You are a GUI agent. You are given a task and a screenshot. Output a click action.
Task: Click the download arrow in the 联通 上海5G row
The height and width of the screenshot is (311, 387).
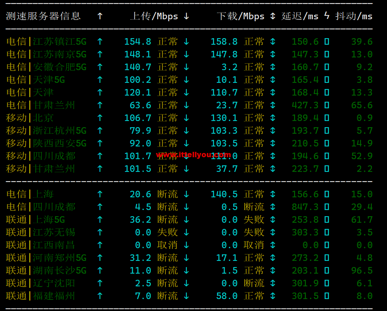pyautogui.click(x=186, y=220)
